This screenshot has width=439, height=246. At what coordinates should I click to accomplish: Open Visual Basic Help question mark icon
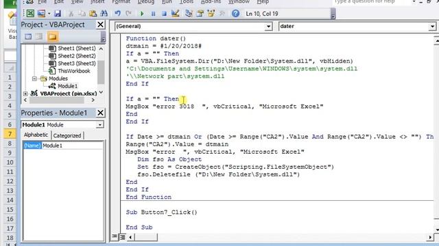click(235, 14)
